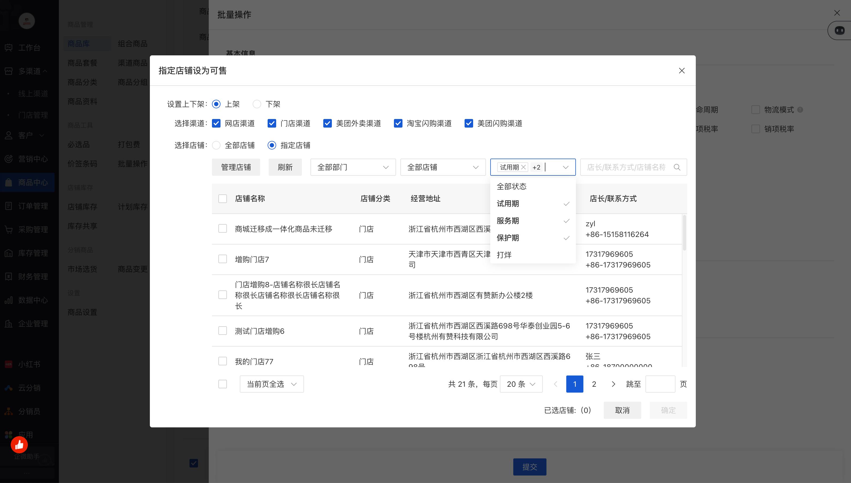Open 采购管理 cart icon
The image size is (851, 483).
click(9, 229)
